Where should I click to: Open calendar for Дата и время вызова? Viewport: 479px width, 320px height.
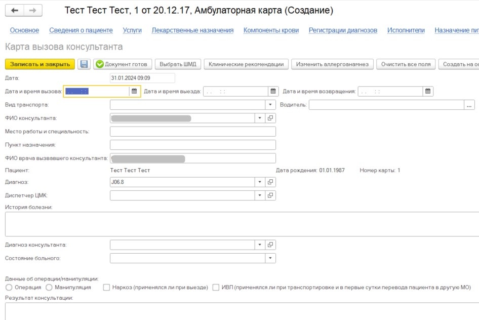point(134,92)
